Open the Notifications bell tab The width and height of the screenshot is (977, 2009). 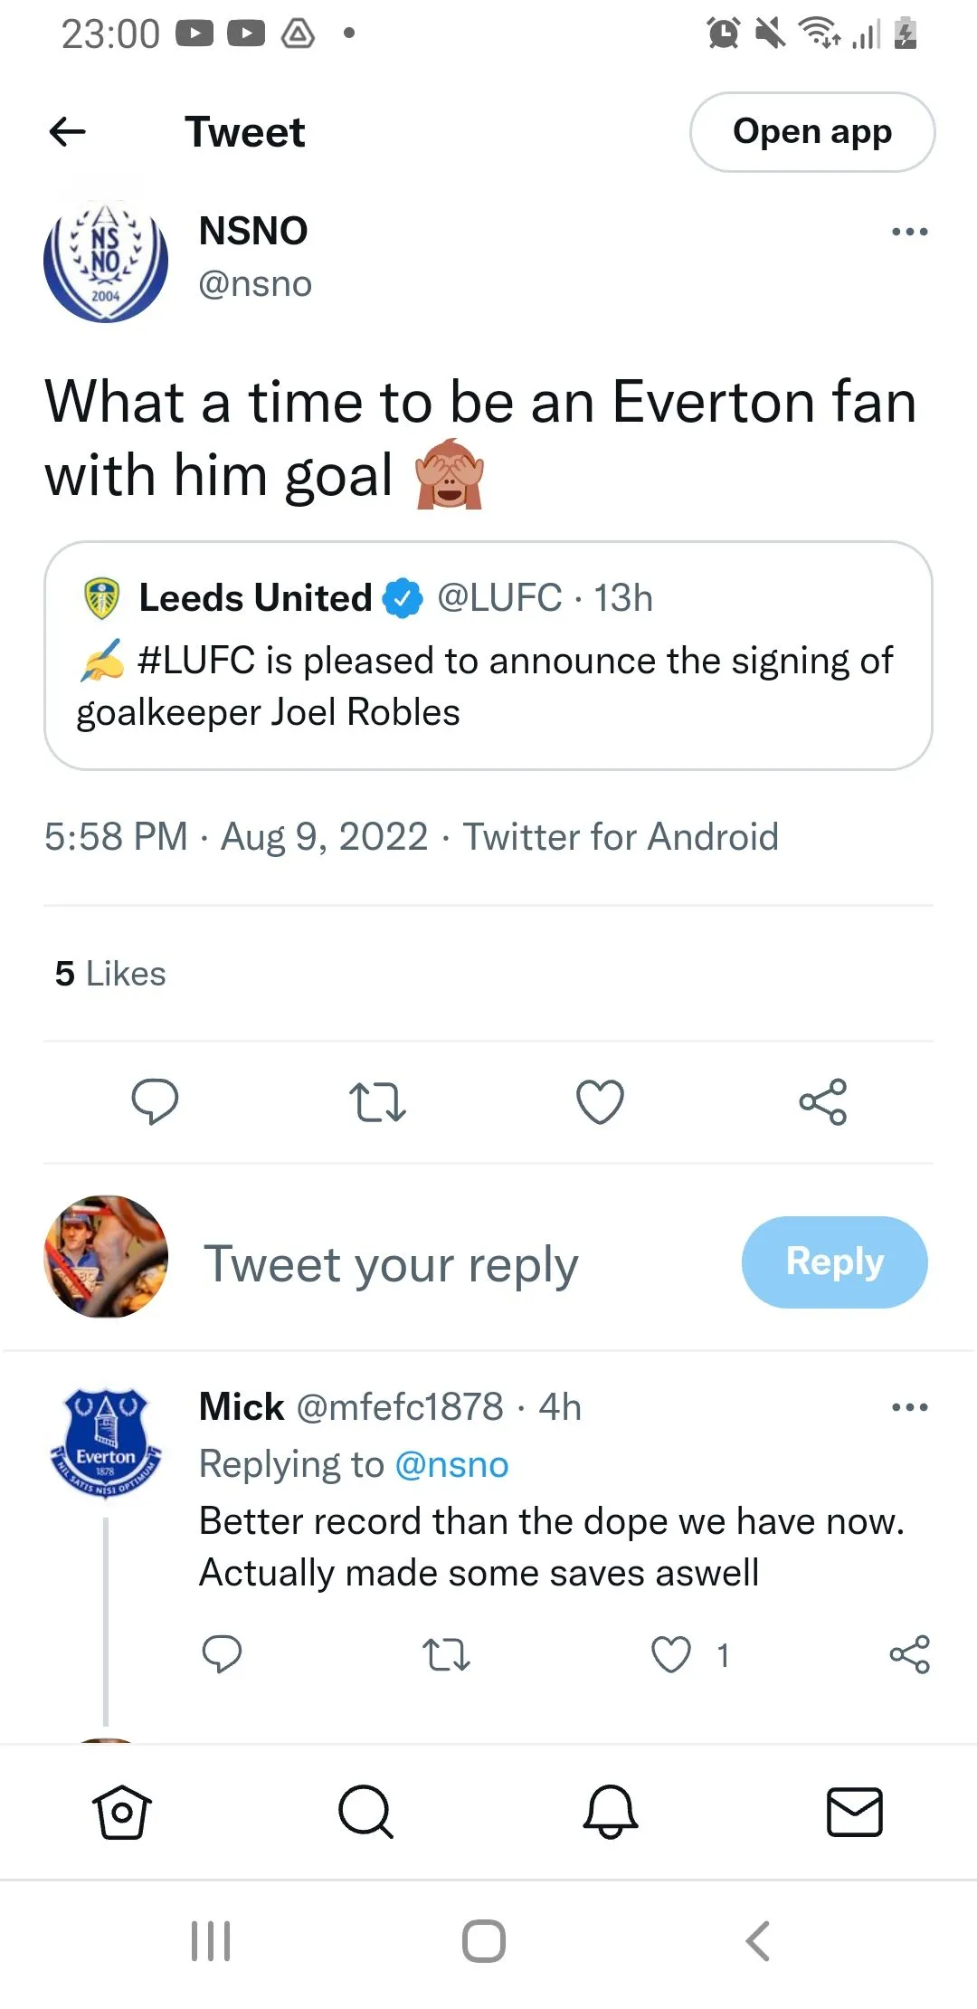[611, 1812]
